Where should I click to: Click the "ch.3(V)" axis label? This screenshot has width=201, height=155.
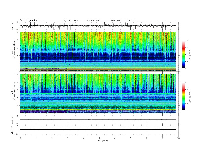(12, 120)
